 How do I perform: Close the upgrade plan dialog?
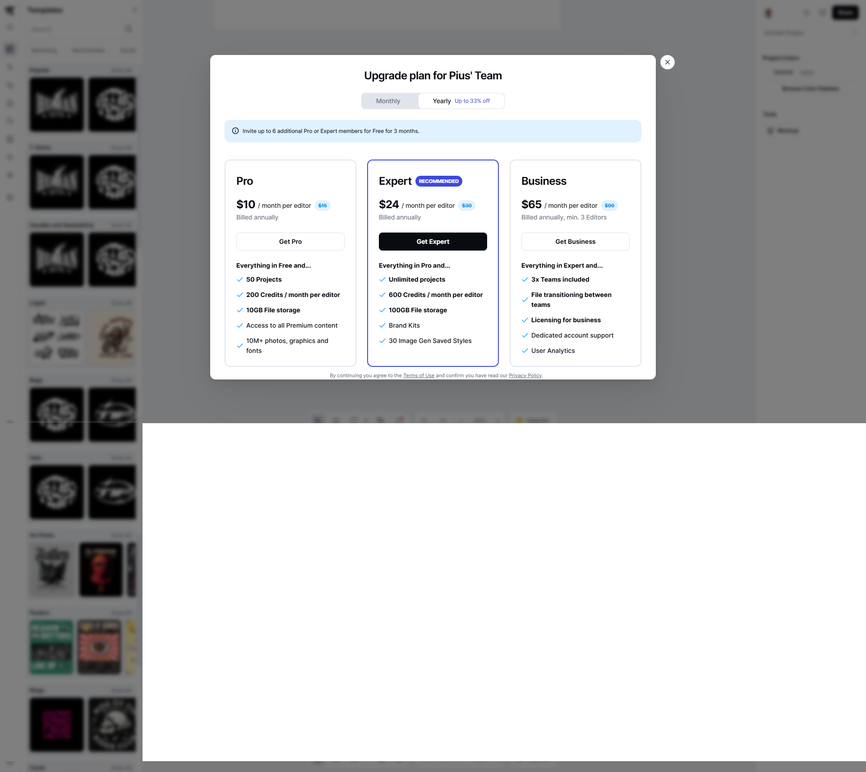coord(667,62)
